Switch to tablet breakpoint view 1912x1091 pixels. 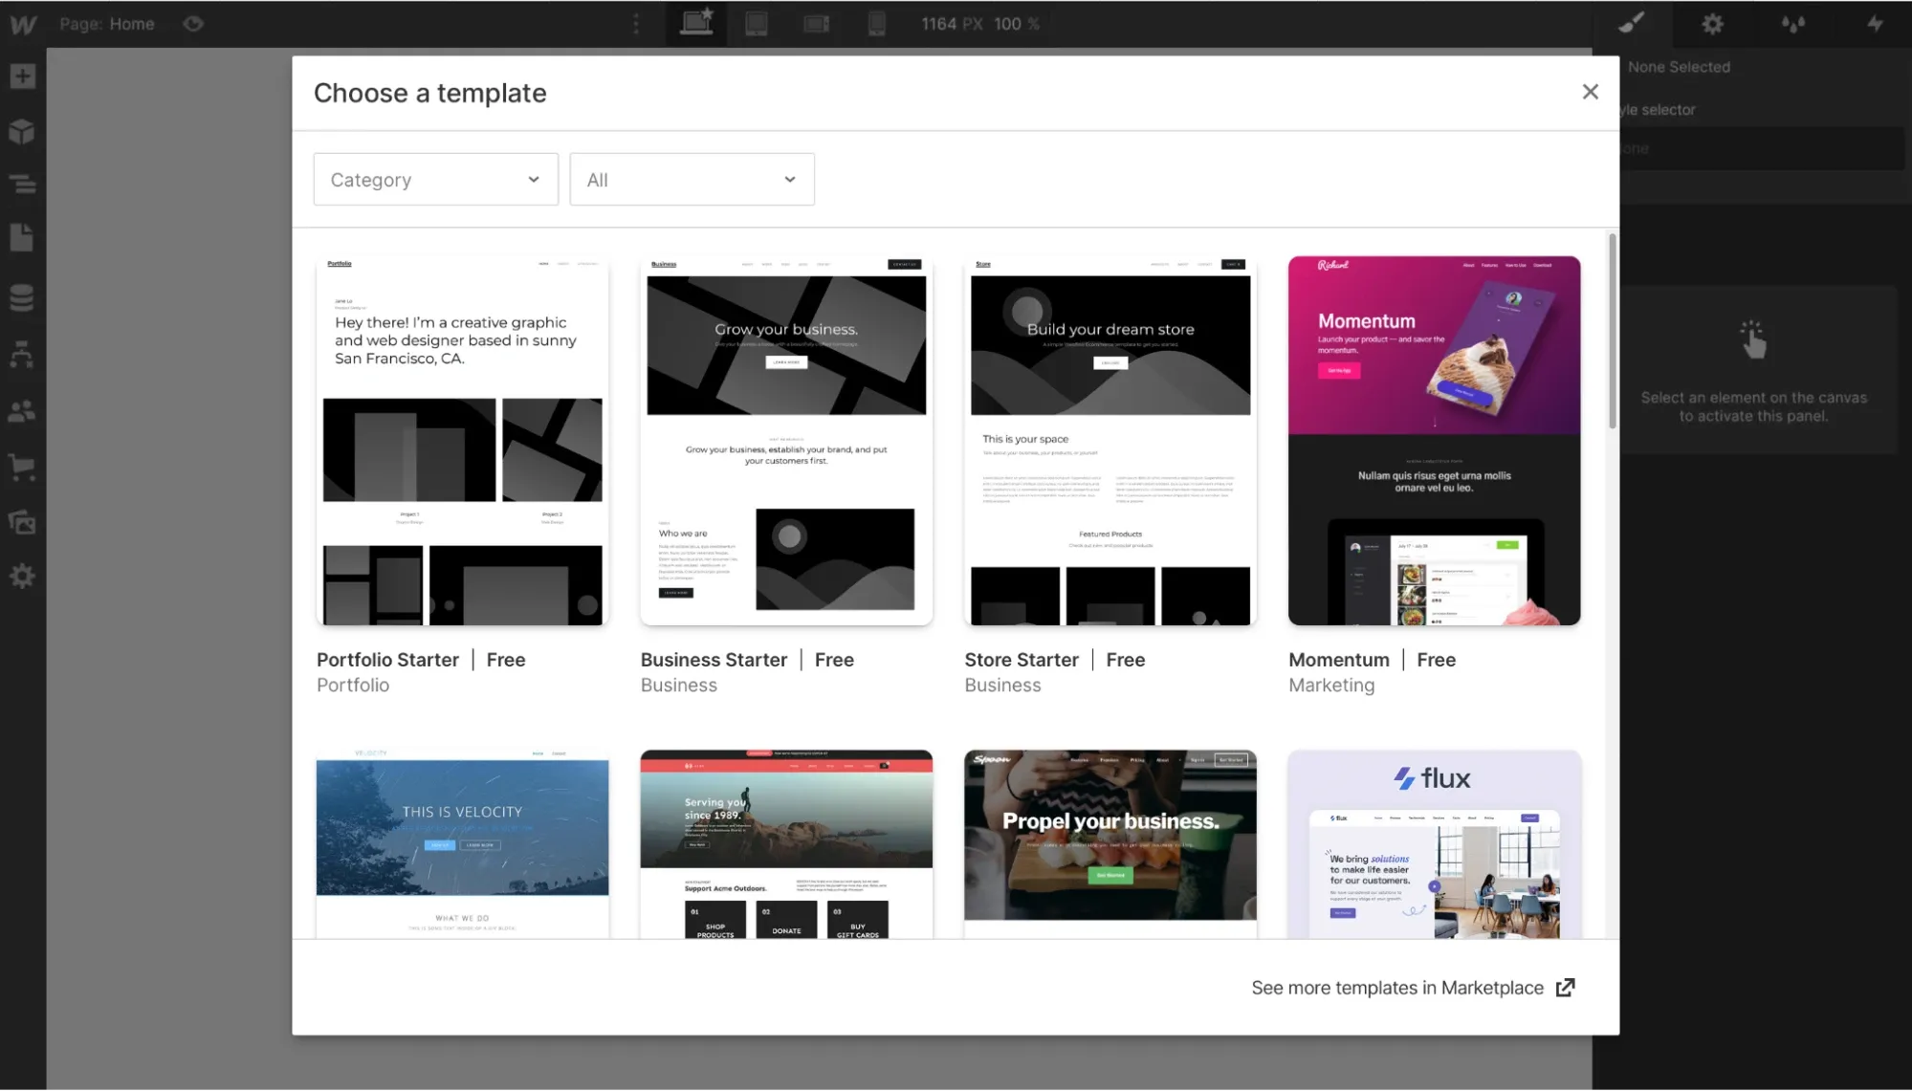[757, 24]
